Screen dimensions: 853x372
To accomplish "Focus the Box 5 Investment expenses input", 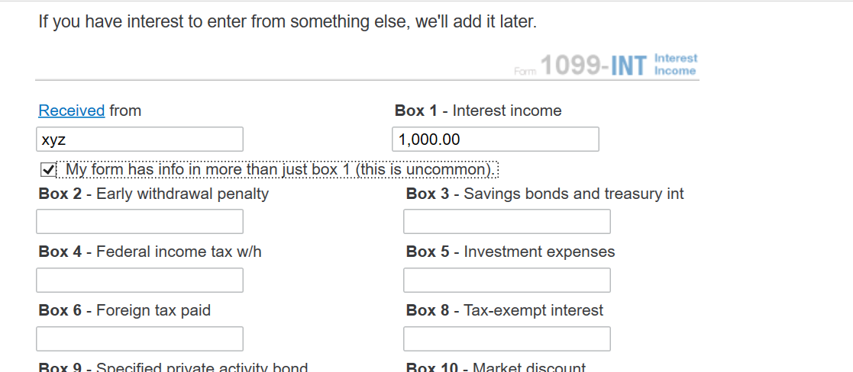I will tap(507, 281).
